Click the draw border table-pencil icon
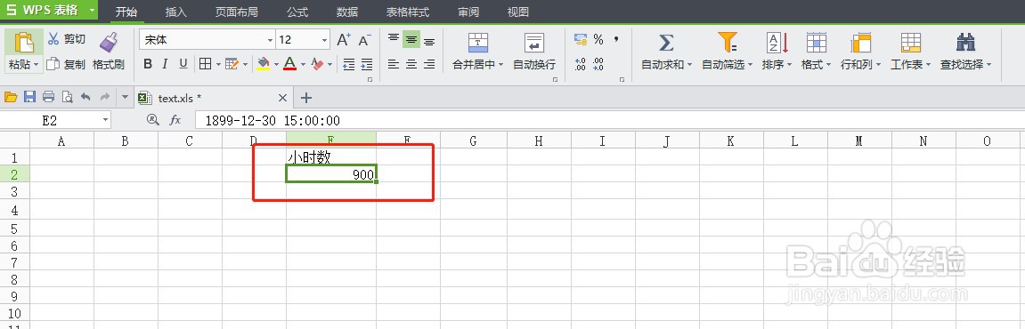Image resolution: width=1025 pixels, height=329 pixels. pyautogui.click(x=232, y=64)
